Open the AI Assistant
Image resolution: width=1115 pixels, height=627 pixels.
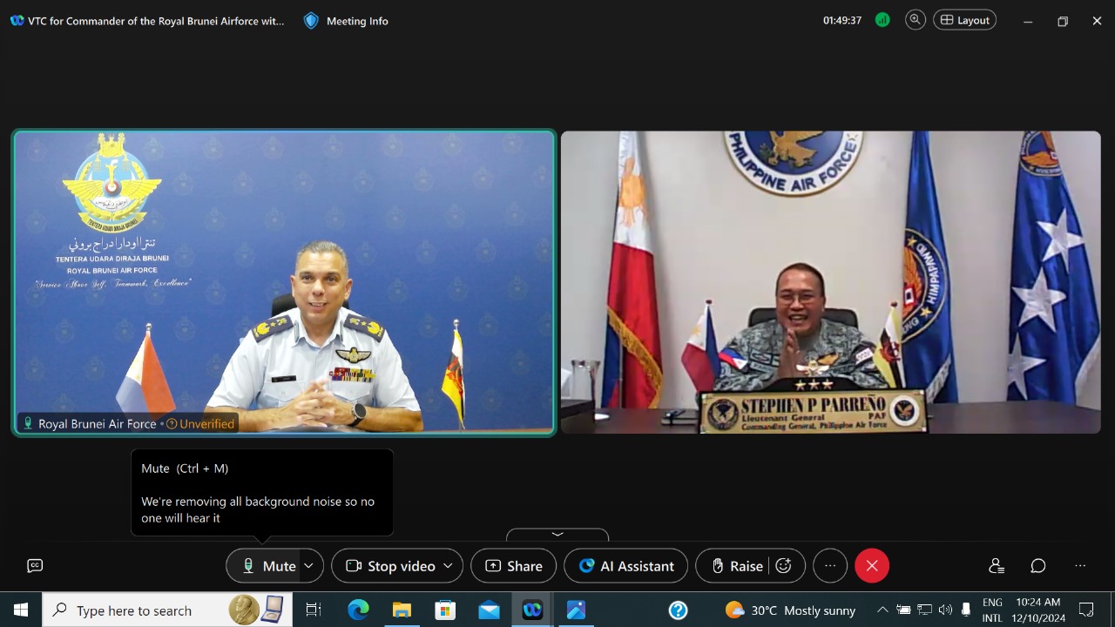626,566
